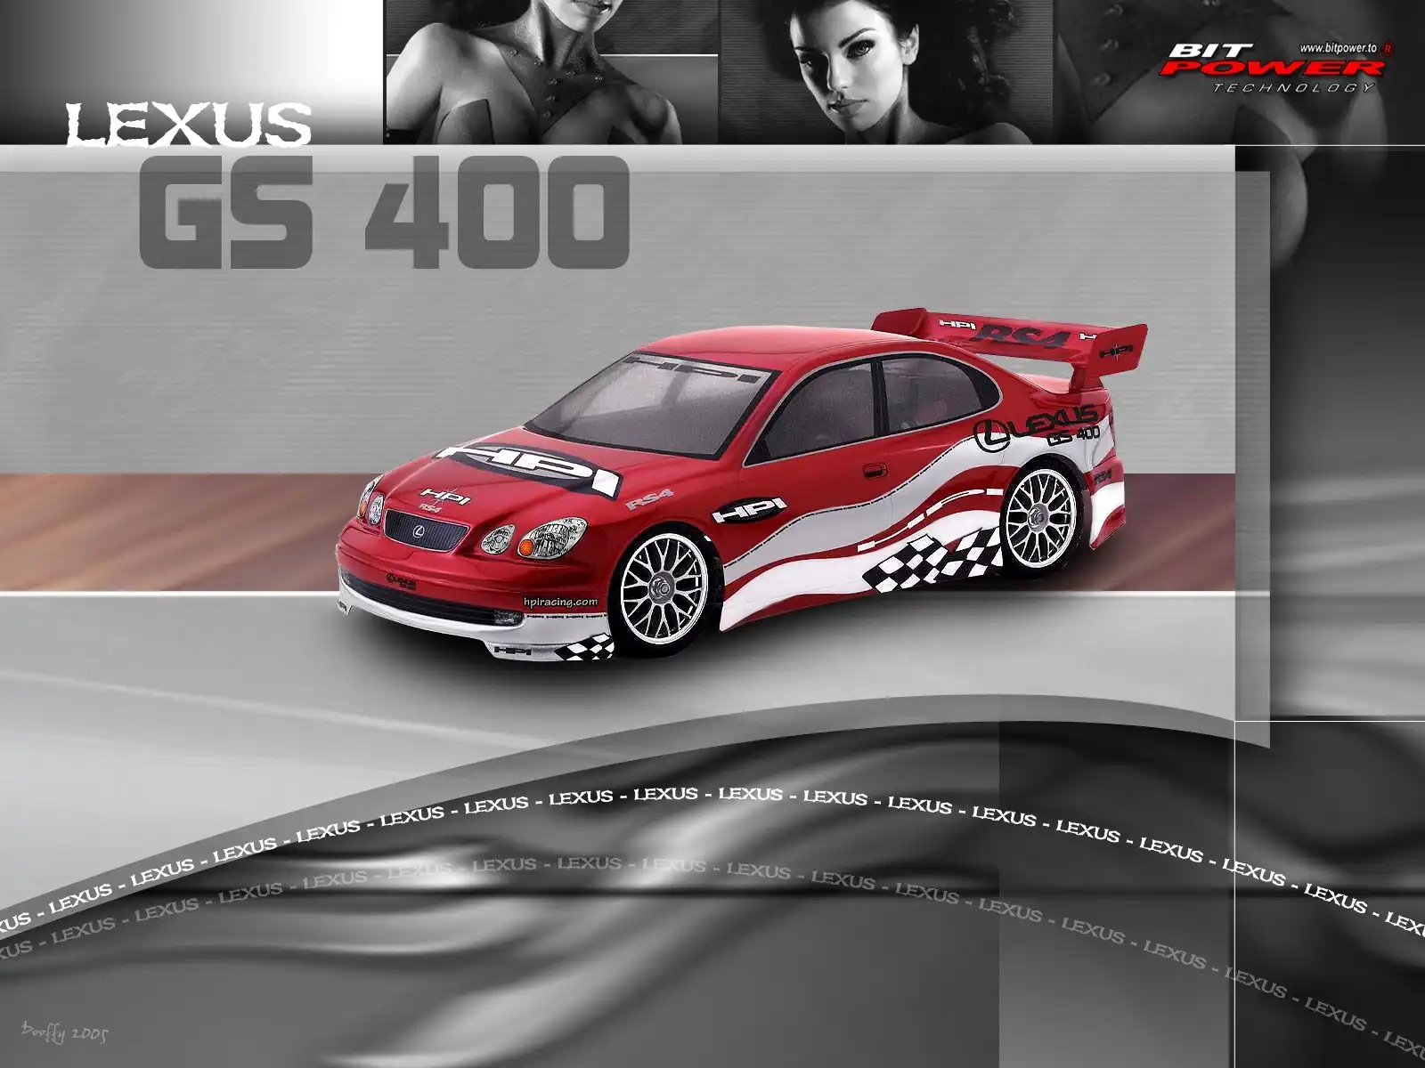1425x1068 pixels.
Task: Click the red driver door handle
Action: tap(874, 469)
